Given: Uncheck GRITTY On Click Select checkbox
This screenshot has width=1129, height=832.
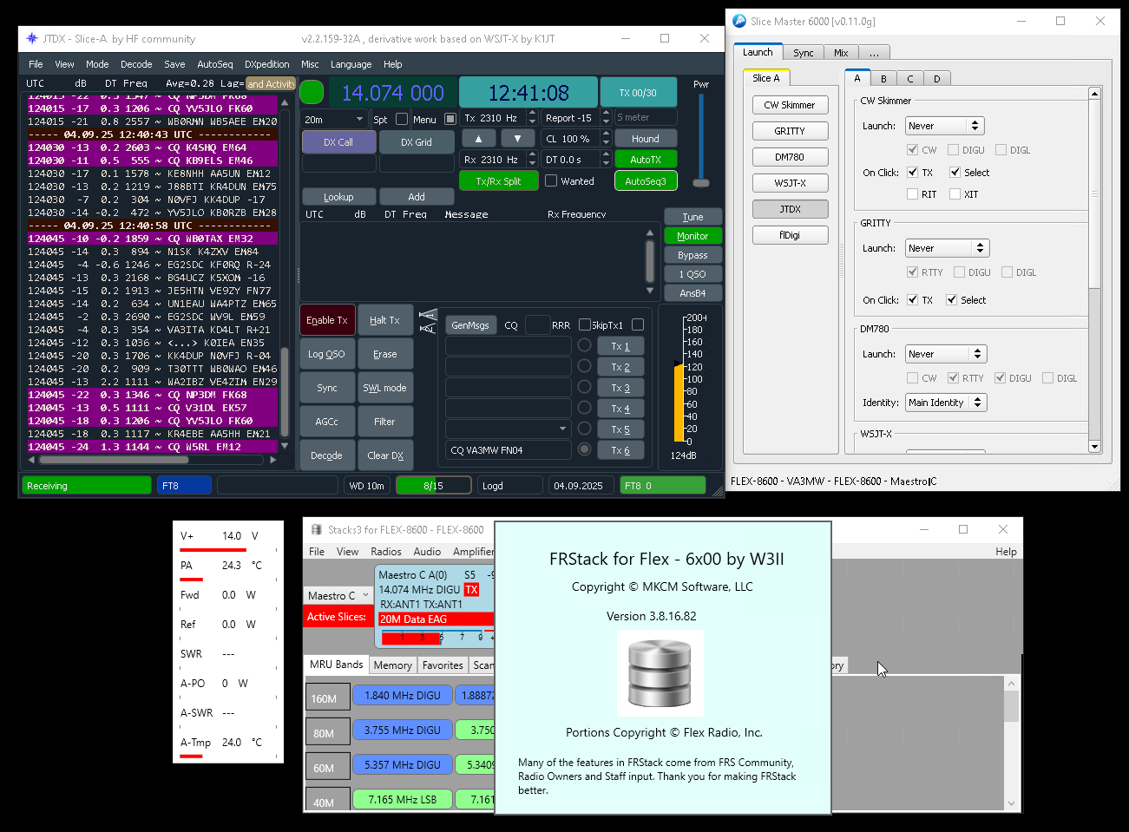Looking at the screenshot, I should click(x=951, y=299).
